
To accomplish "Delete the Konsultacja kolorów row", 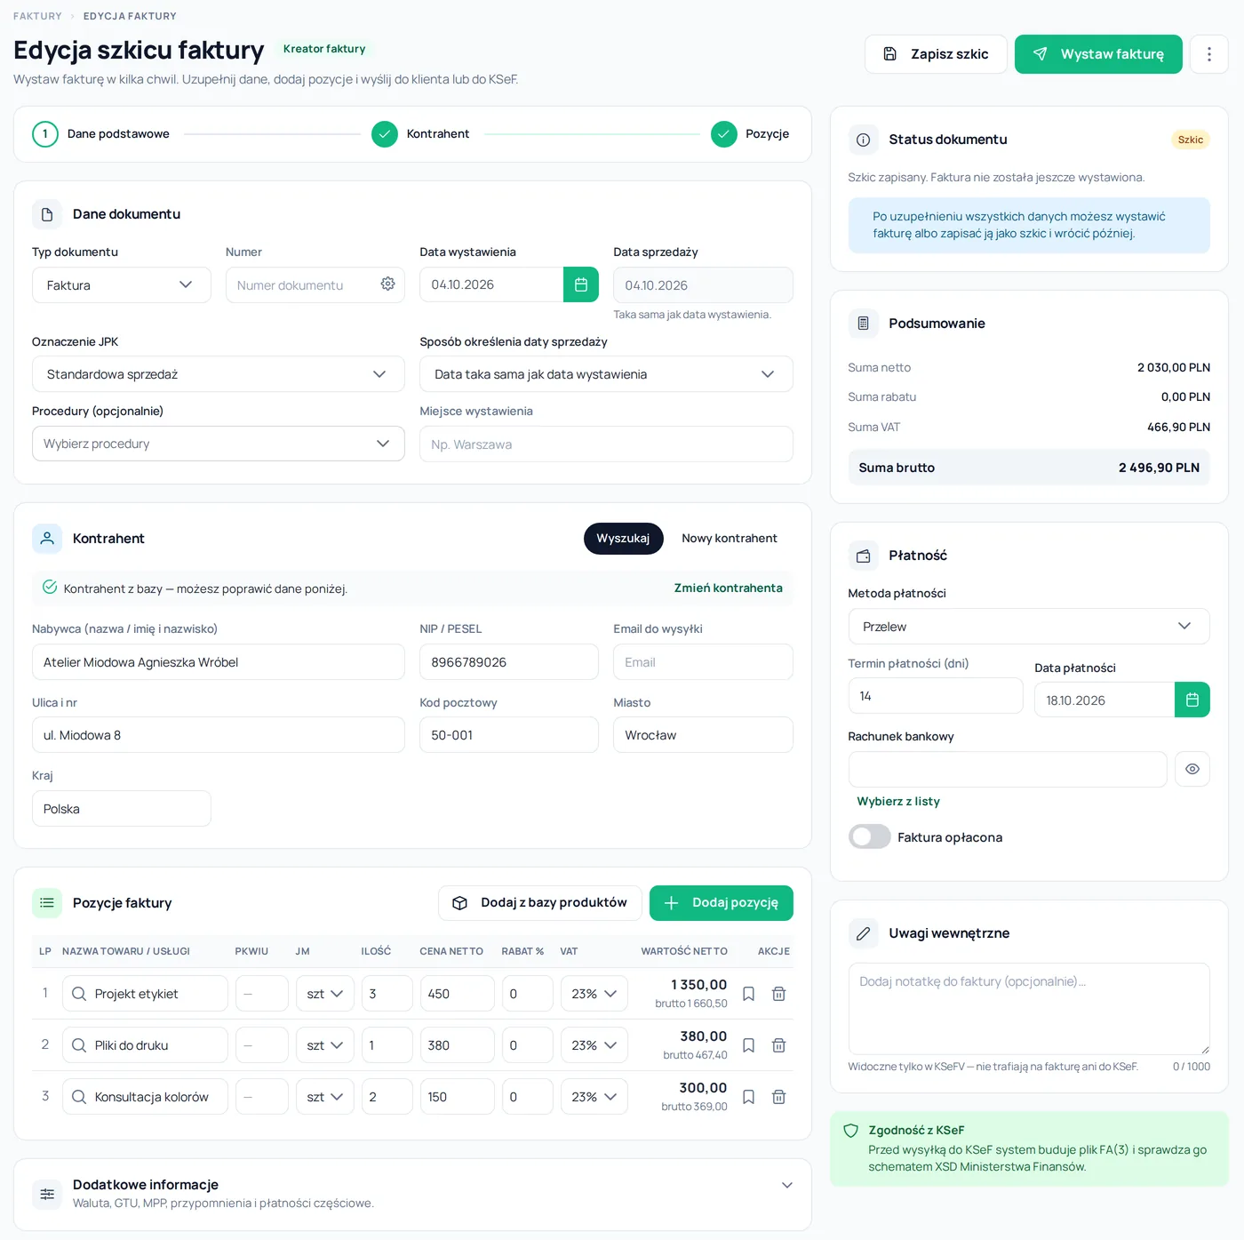I will coord(778,1097).
